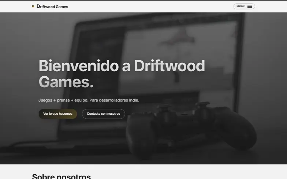Open Ver lo que hacemos button
The image size is (287, 179).
point(58,114)
